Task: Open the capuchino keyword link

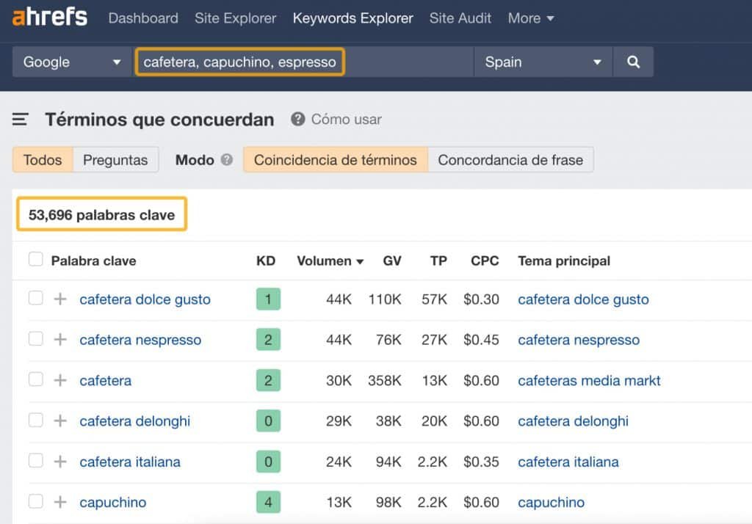Action: (112, 503)
